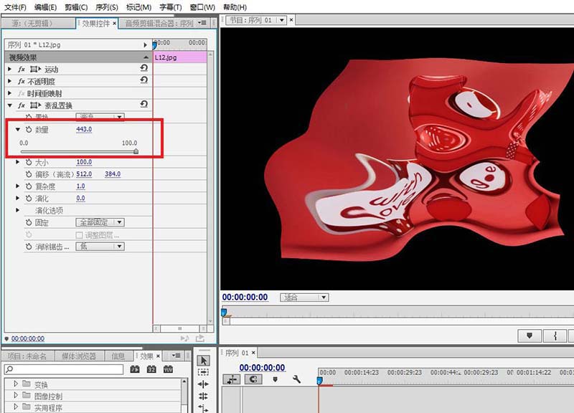The height and width of the screenshot is (413, 574).
Task: Open the 剪辑(C) menu
Action: [76, 7]
